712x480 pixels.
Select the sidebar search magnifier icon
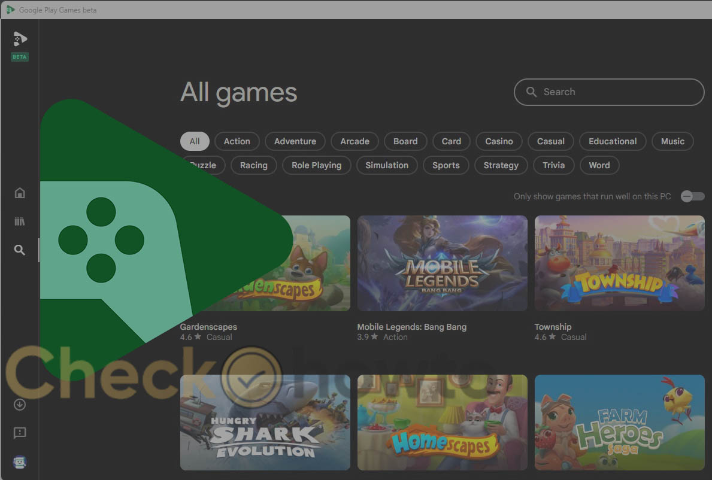pos(20,250)
